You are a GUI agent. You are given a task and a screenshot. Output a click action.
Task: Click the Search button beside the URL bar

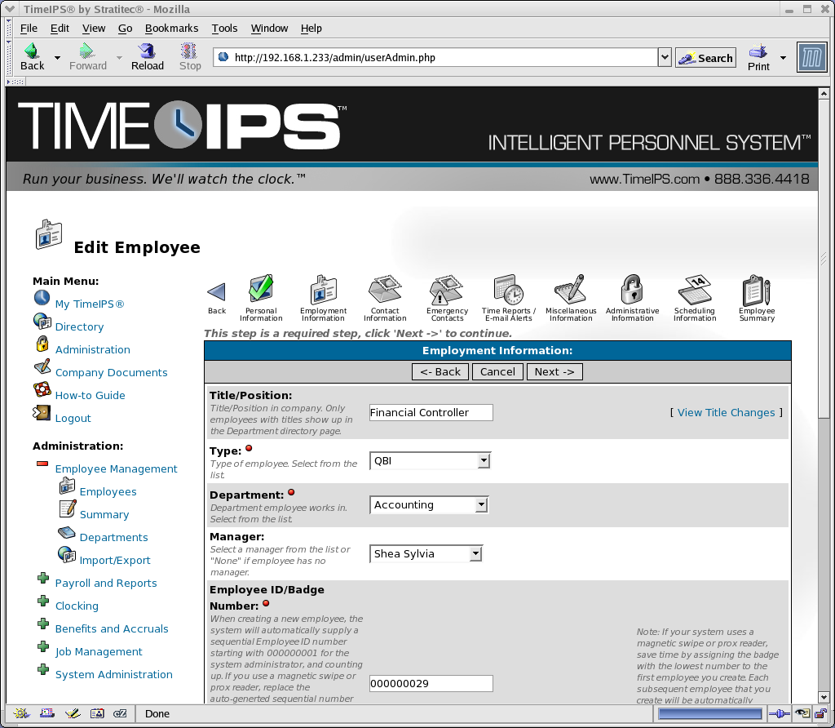pyautogui.click(x=705, y=58)
